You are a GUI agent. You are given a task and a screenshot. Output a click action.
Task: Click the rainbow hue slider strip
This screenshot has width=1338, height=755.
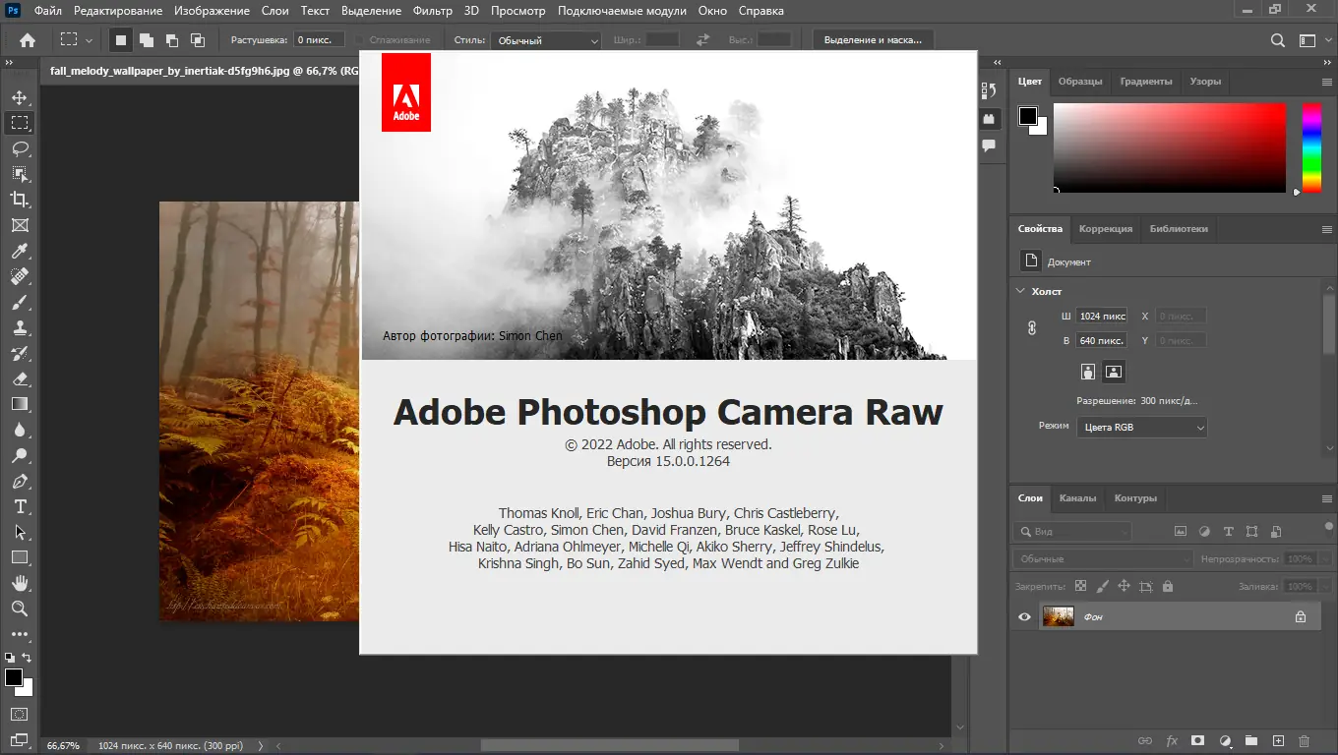click(1311, 147)
